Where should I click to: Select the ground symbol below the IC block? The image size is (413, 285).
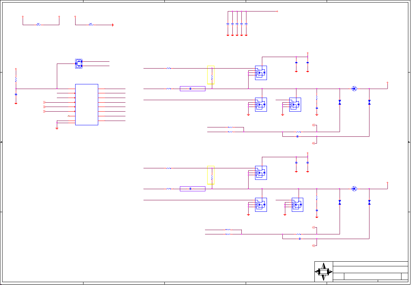point(57,128)
